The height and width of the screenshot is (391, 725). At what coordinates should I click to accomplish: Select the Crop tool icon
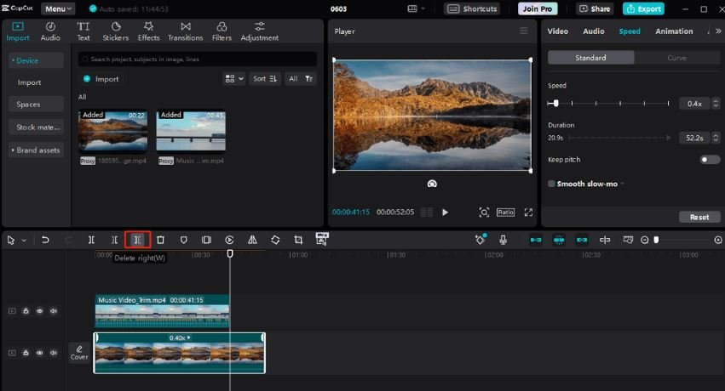click(x=298, y=241)
